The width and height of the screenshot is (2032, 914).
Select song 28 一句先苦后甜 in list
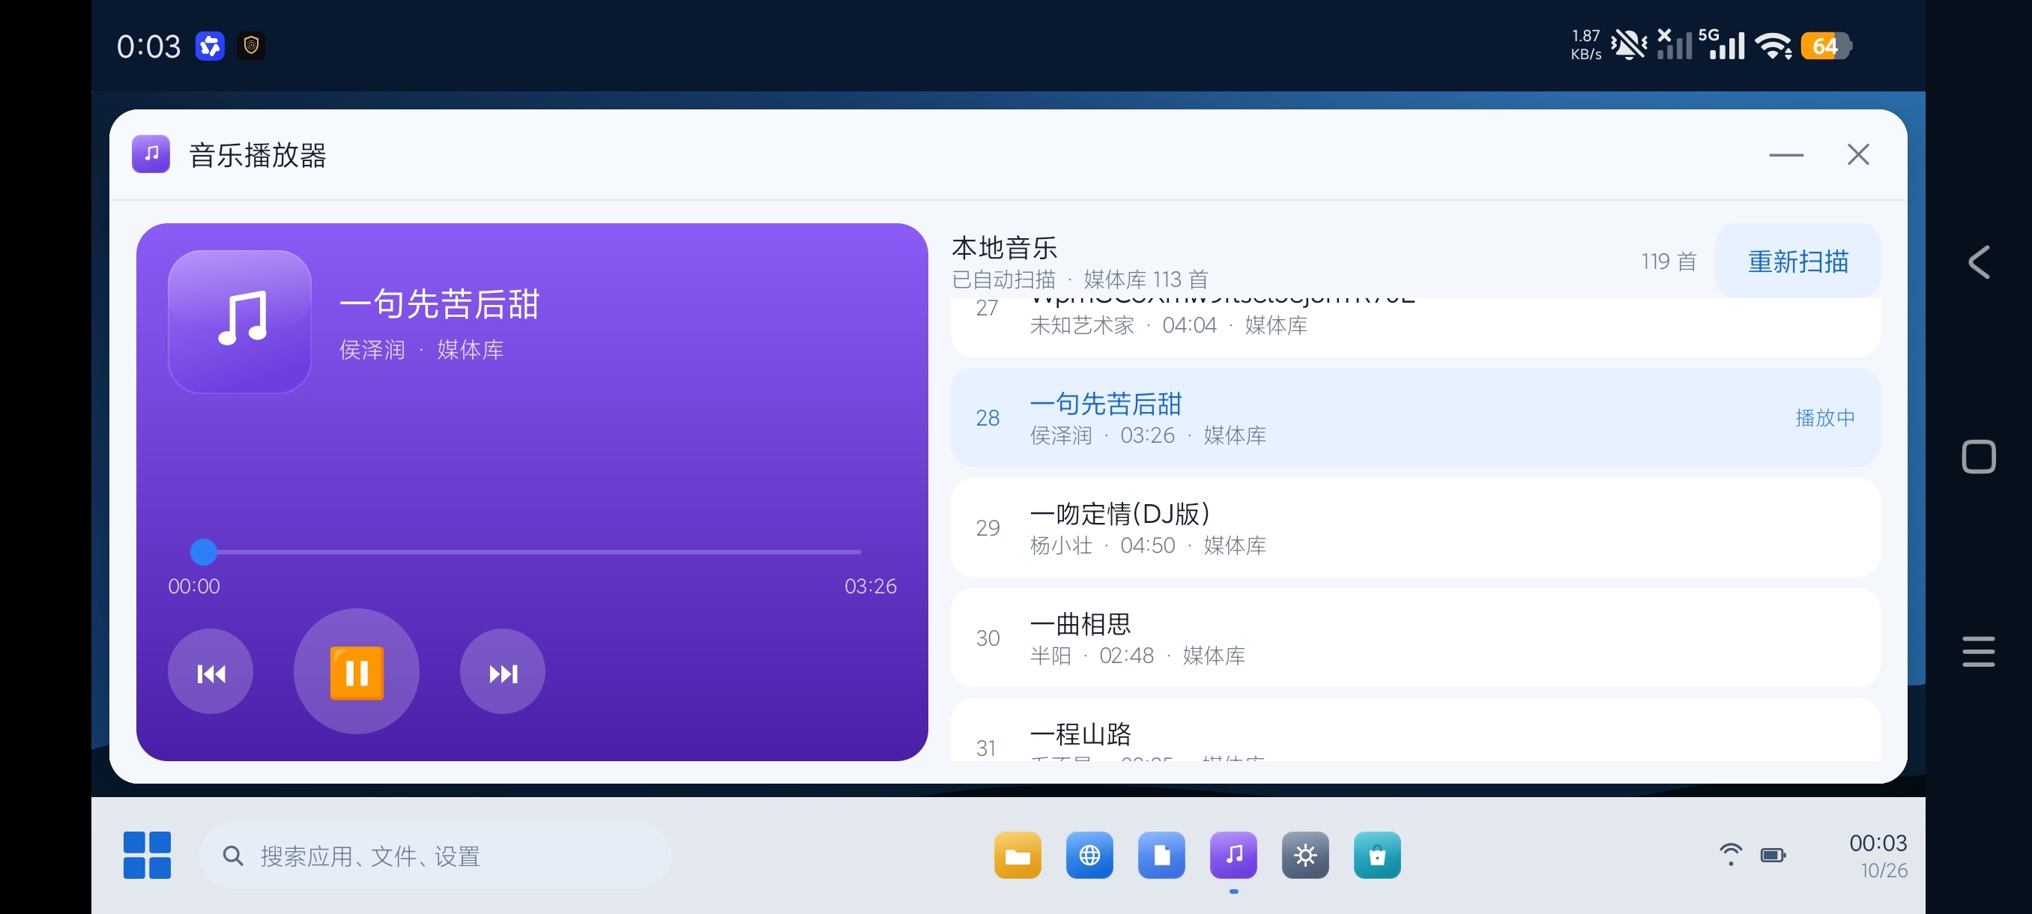tap(1415, 417)
